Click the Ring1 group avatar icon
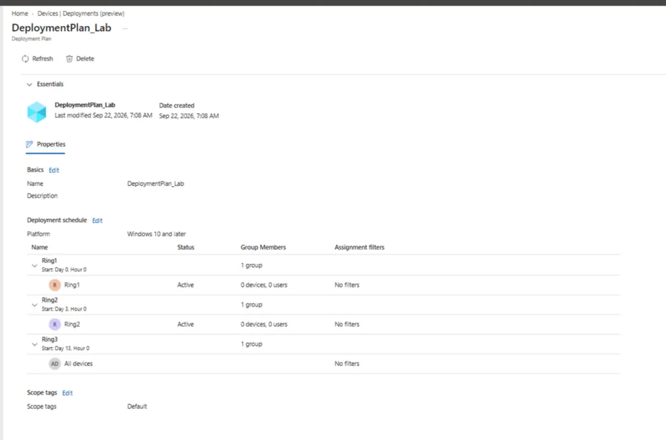 click(x=55, y=285)
